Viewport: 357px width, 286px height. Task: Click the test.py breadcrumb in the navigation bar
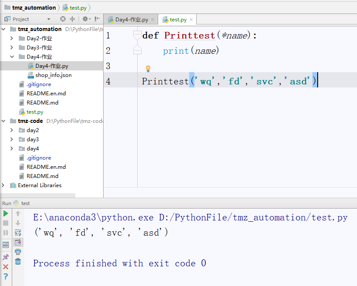(75, 8)
